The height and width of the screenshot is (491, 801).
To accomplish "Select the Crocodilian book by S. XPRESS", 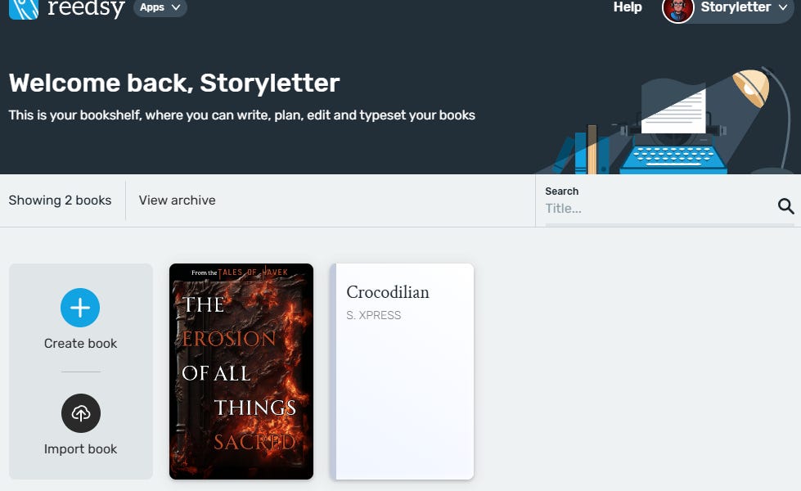I will tap(403, 371).
